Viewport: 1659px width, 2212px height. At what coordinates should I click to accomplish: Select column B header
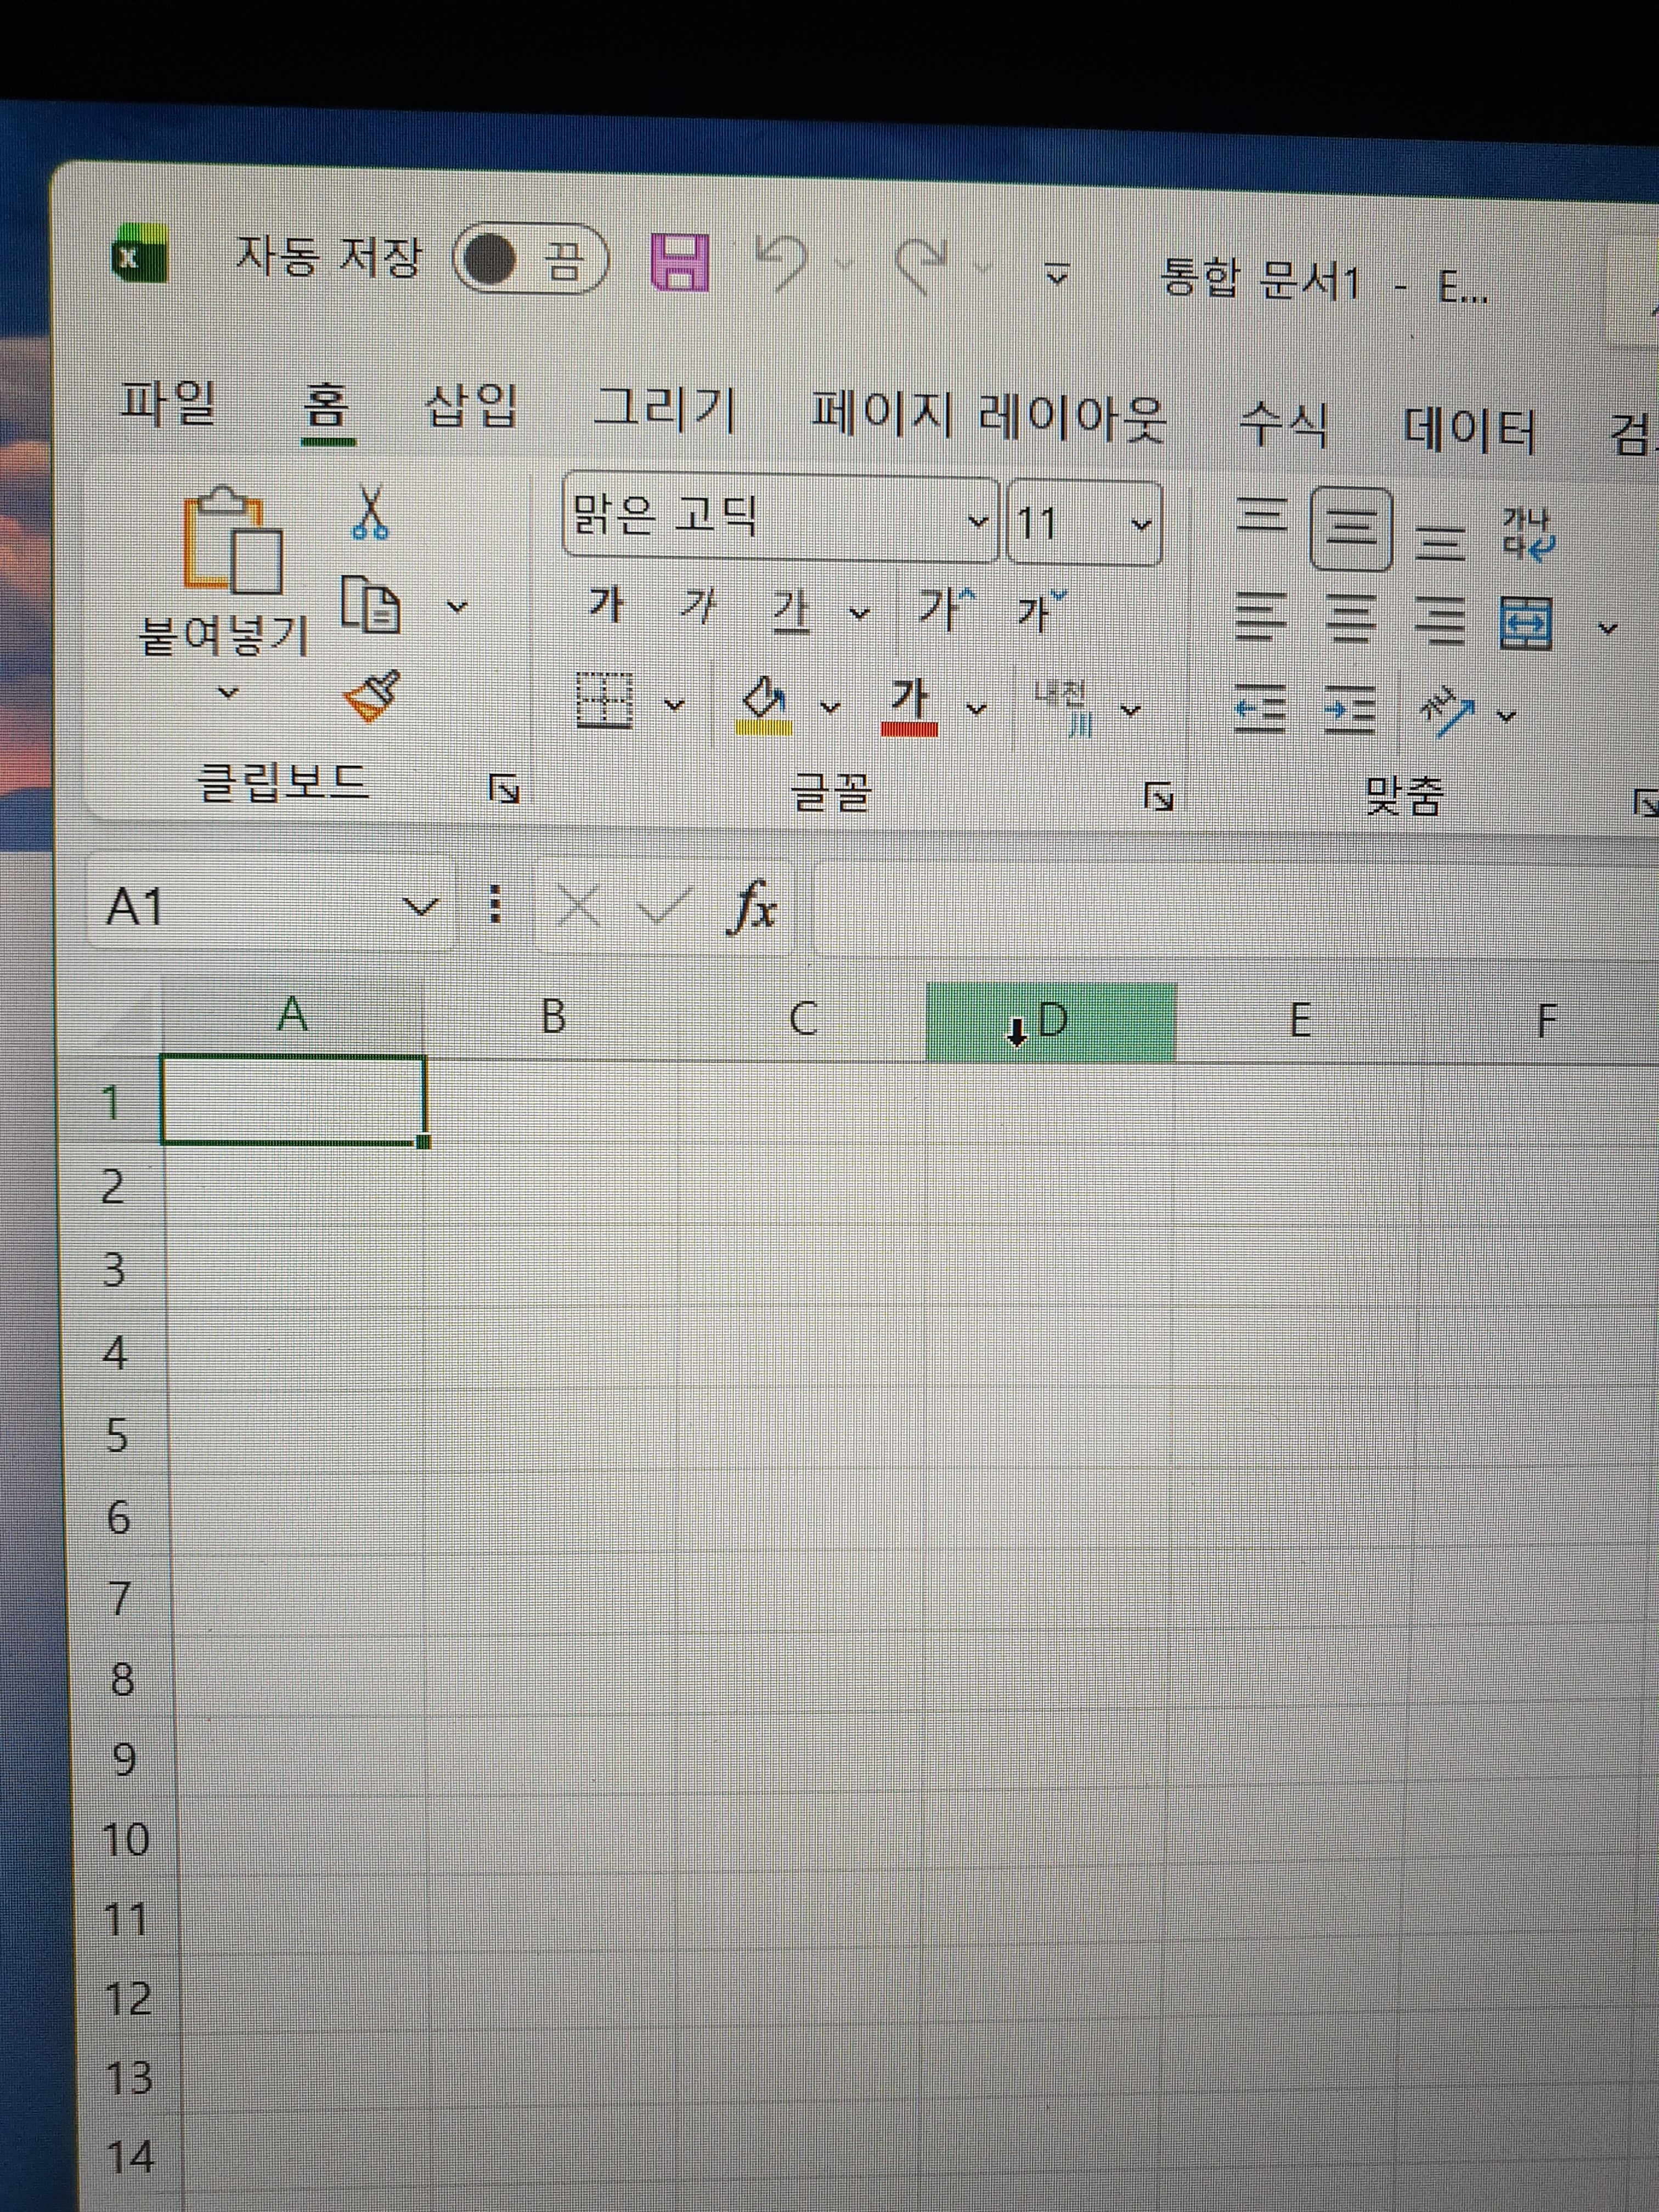point(553,1016)
